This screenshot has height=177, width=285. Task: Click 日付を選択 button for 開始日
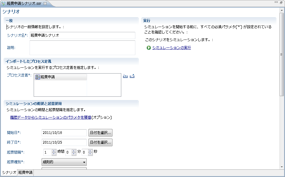pos(100,133)
